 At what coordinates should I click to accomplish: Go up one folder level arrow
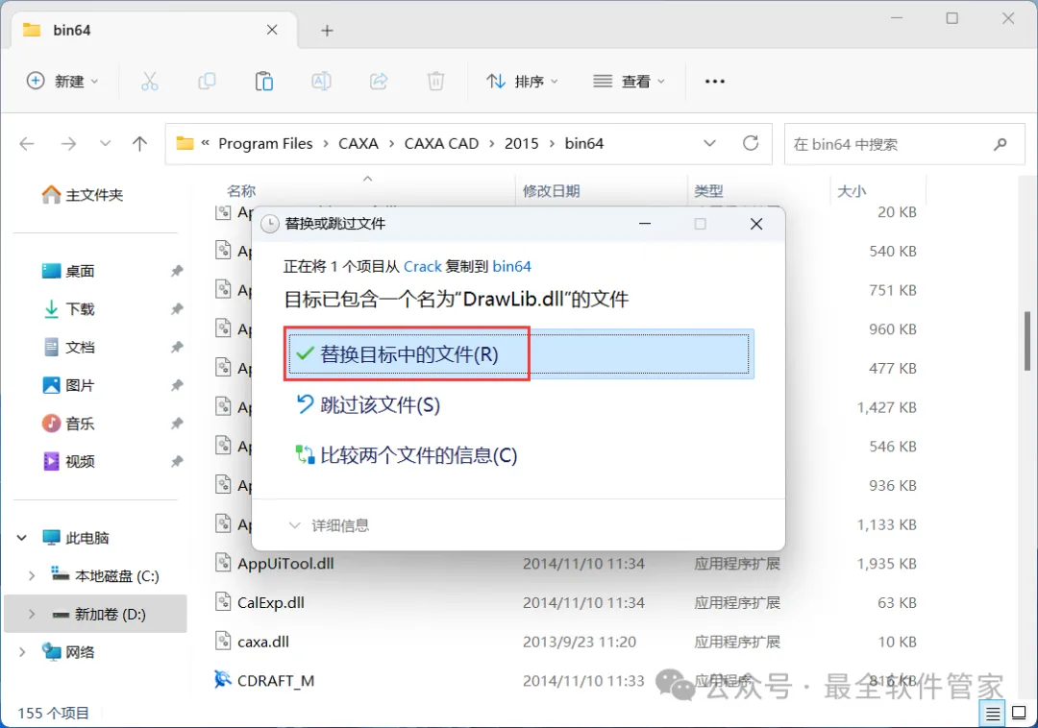139,143
